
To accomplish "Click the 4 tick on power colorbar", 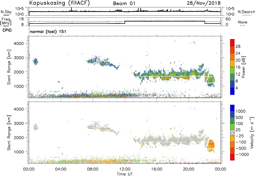I will click(237, 88).
